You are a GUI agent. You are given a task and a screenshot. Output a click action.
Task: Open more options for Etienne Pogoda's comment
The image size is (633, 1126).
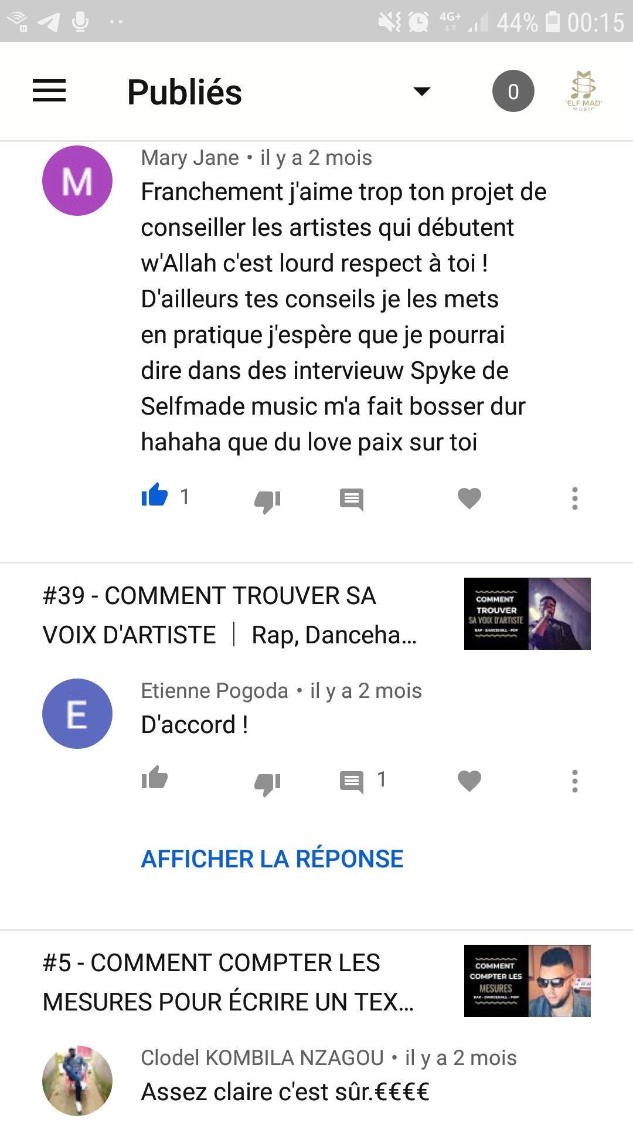tap(575, 781)
